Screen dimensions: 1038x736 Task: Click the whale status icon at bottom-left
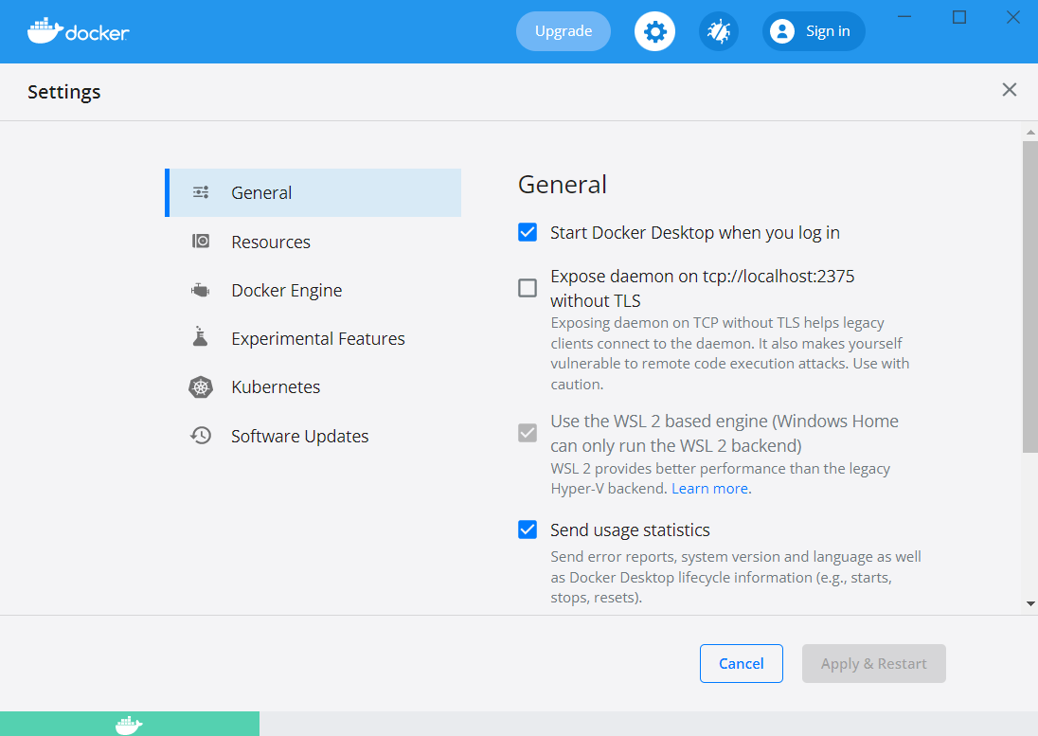pos(129,725)
